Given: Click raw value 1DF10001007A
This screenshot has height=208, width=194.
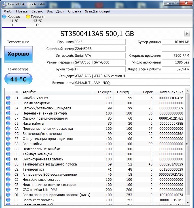Looking at the screenshot, I should click(x=171, y=195).
